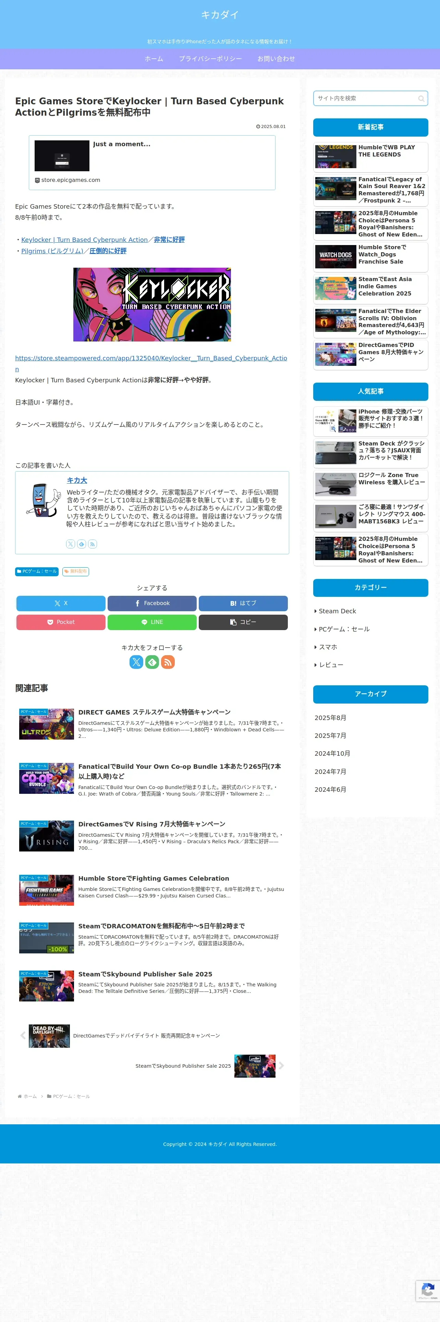
Task: Open お問い合わせ in the navigation bar
Action: 276,59
